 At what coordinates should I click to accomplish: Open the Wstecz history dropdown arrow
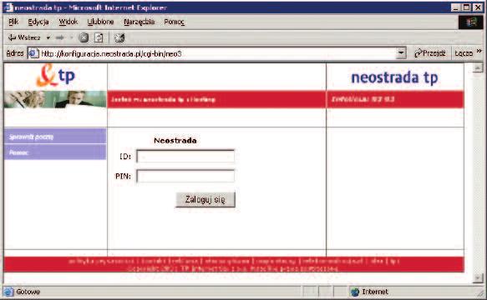click(48, 37)
